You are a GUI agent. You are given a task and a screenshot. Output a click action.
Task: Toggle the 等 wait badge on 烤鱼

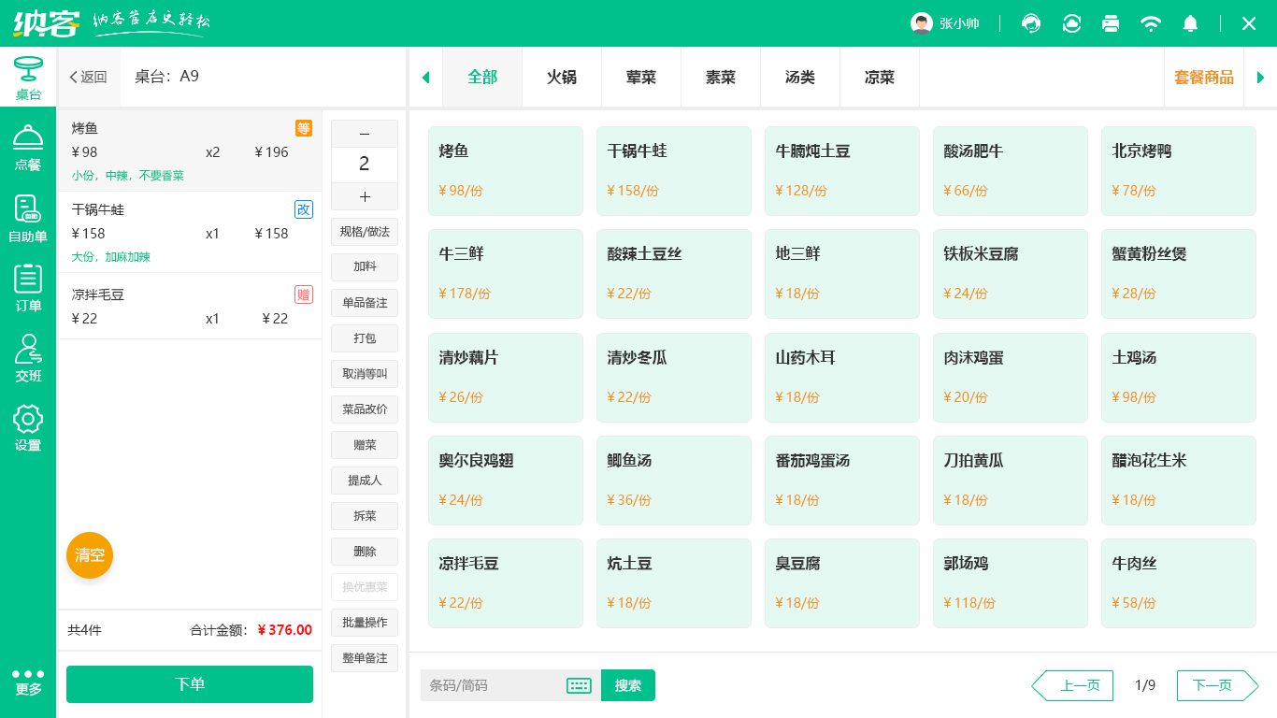pyautogui.click(x=304, y=128)
